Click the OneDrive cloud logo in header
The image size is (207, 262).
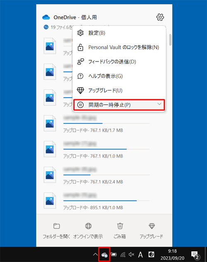click(46, 17)
